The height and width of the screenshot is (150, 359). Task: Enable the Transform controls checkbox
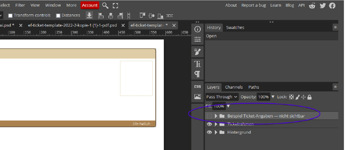(x=10, y=16)
